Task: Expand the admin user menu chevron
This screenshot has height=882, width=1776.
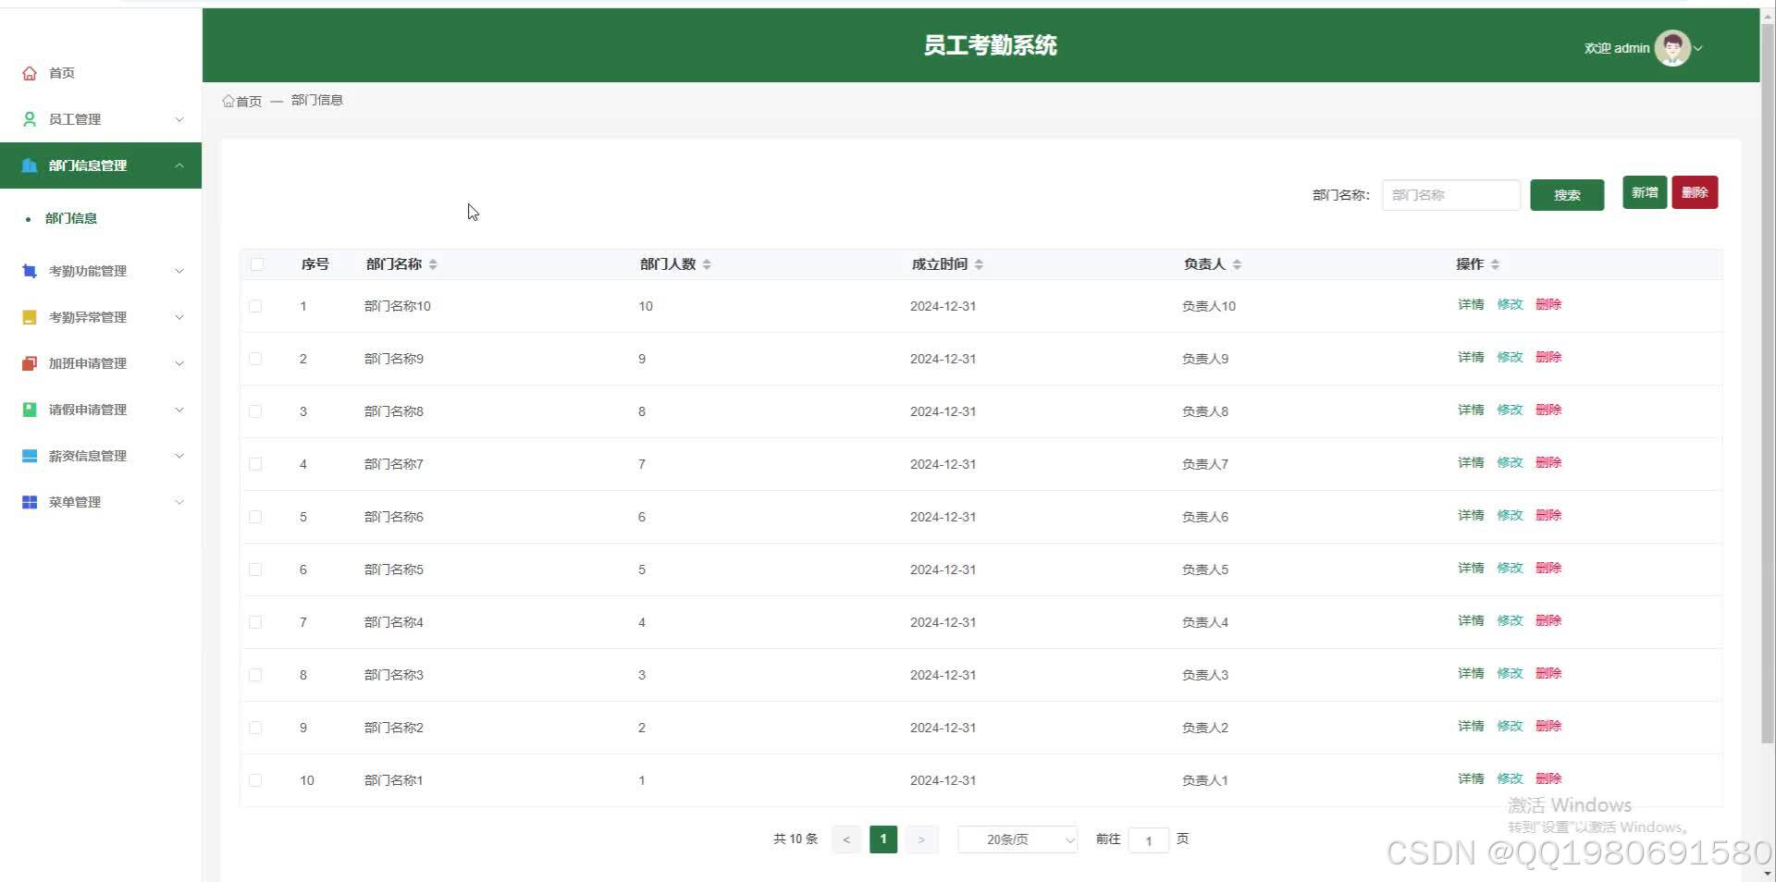Action: (x=1702, y=48)
